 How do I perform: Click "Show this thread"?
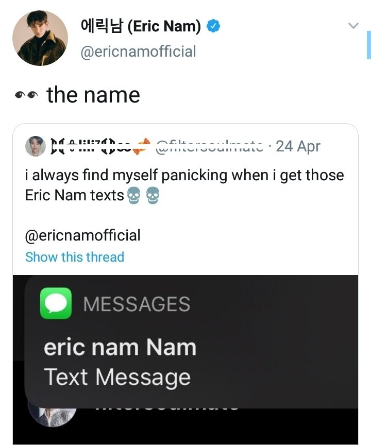coord(75,257)
